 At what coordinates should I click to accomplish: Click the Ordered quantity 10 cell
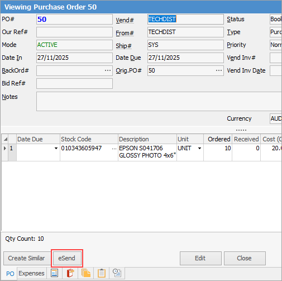click(x=218, y=153)
